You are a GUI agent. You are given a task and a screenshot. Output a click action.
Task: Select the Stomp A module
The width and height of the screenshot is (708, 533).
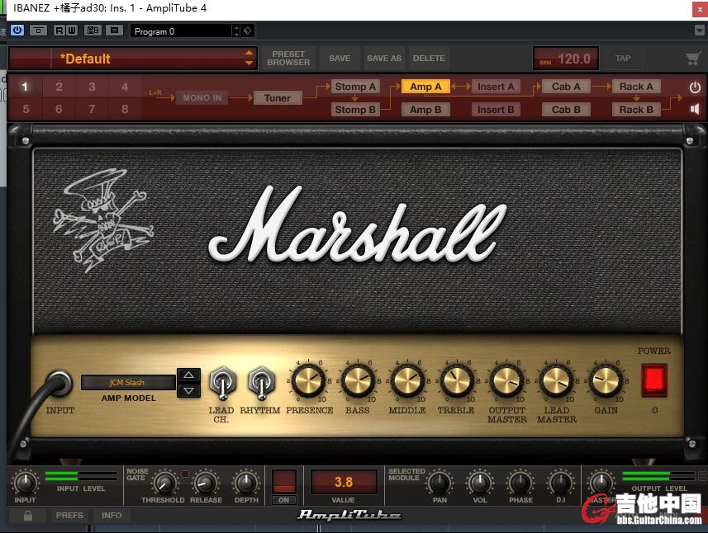point(355,87)
